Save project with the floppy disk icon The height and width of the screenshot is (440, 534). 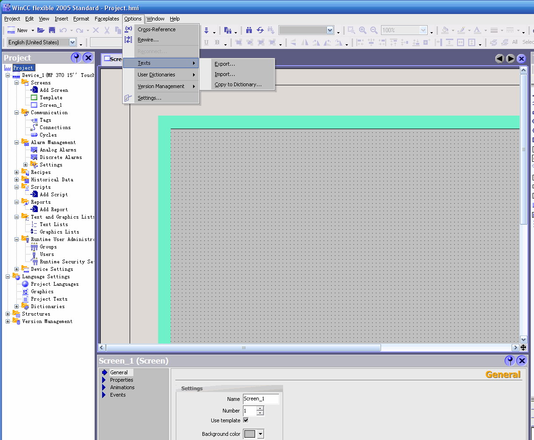(x=52, y=30)
